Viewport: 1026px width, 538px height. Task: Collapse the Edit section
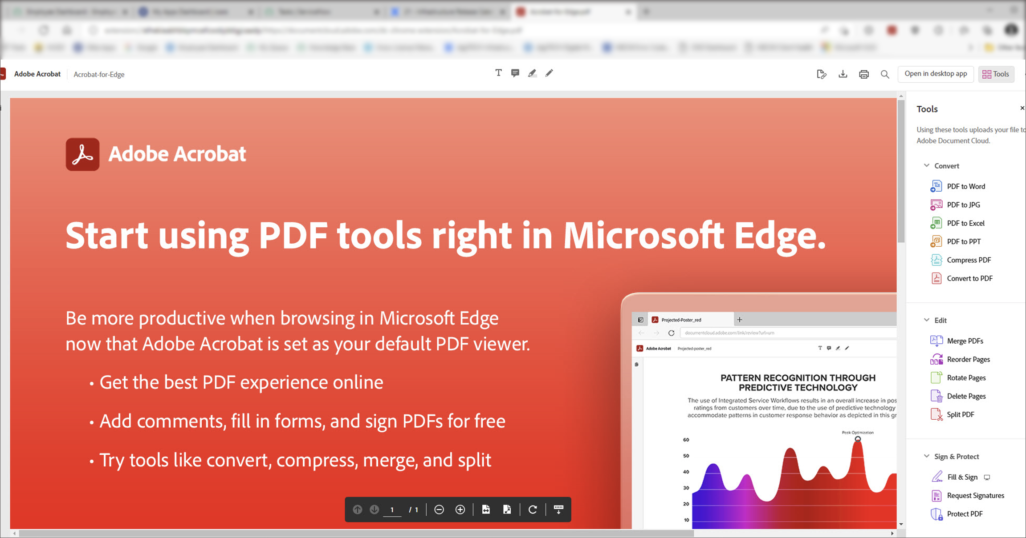coord(927,320)
